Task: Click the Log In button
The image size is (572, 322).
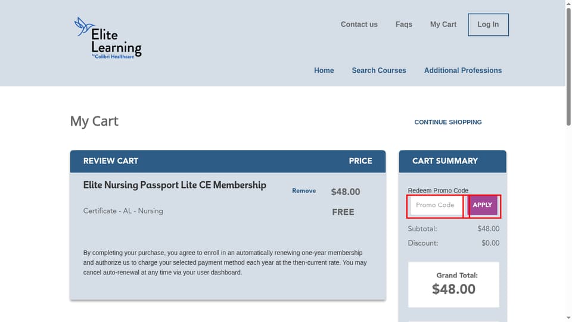Action: pos(488,25)
